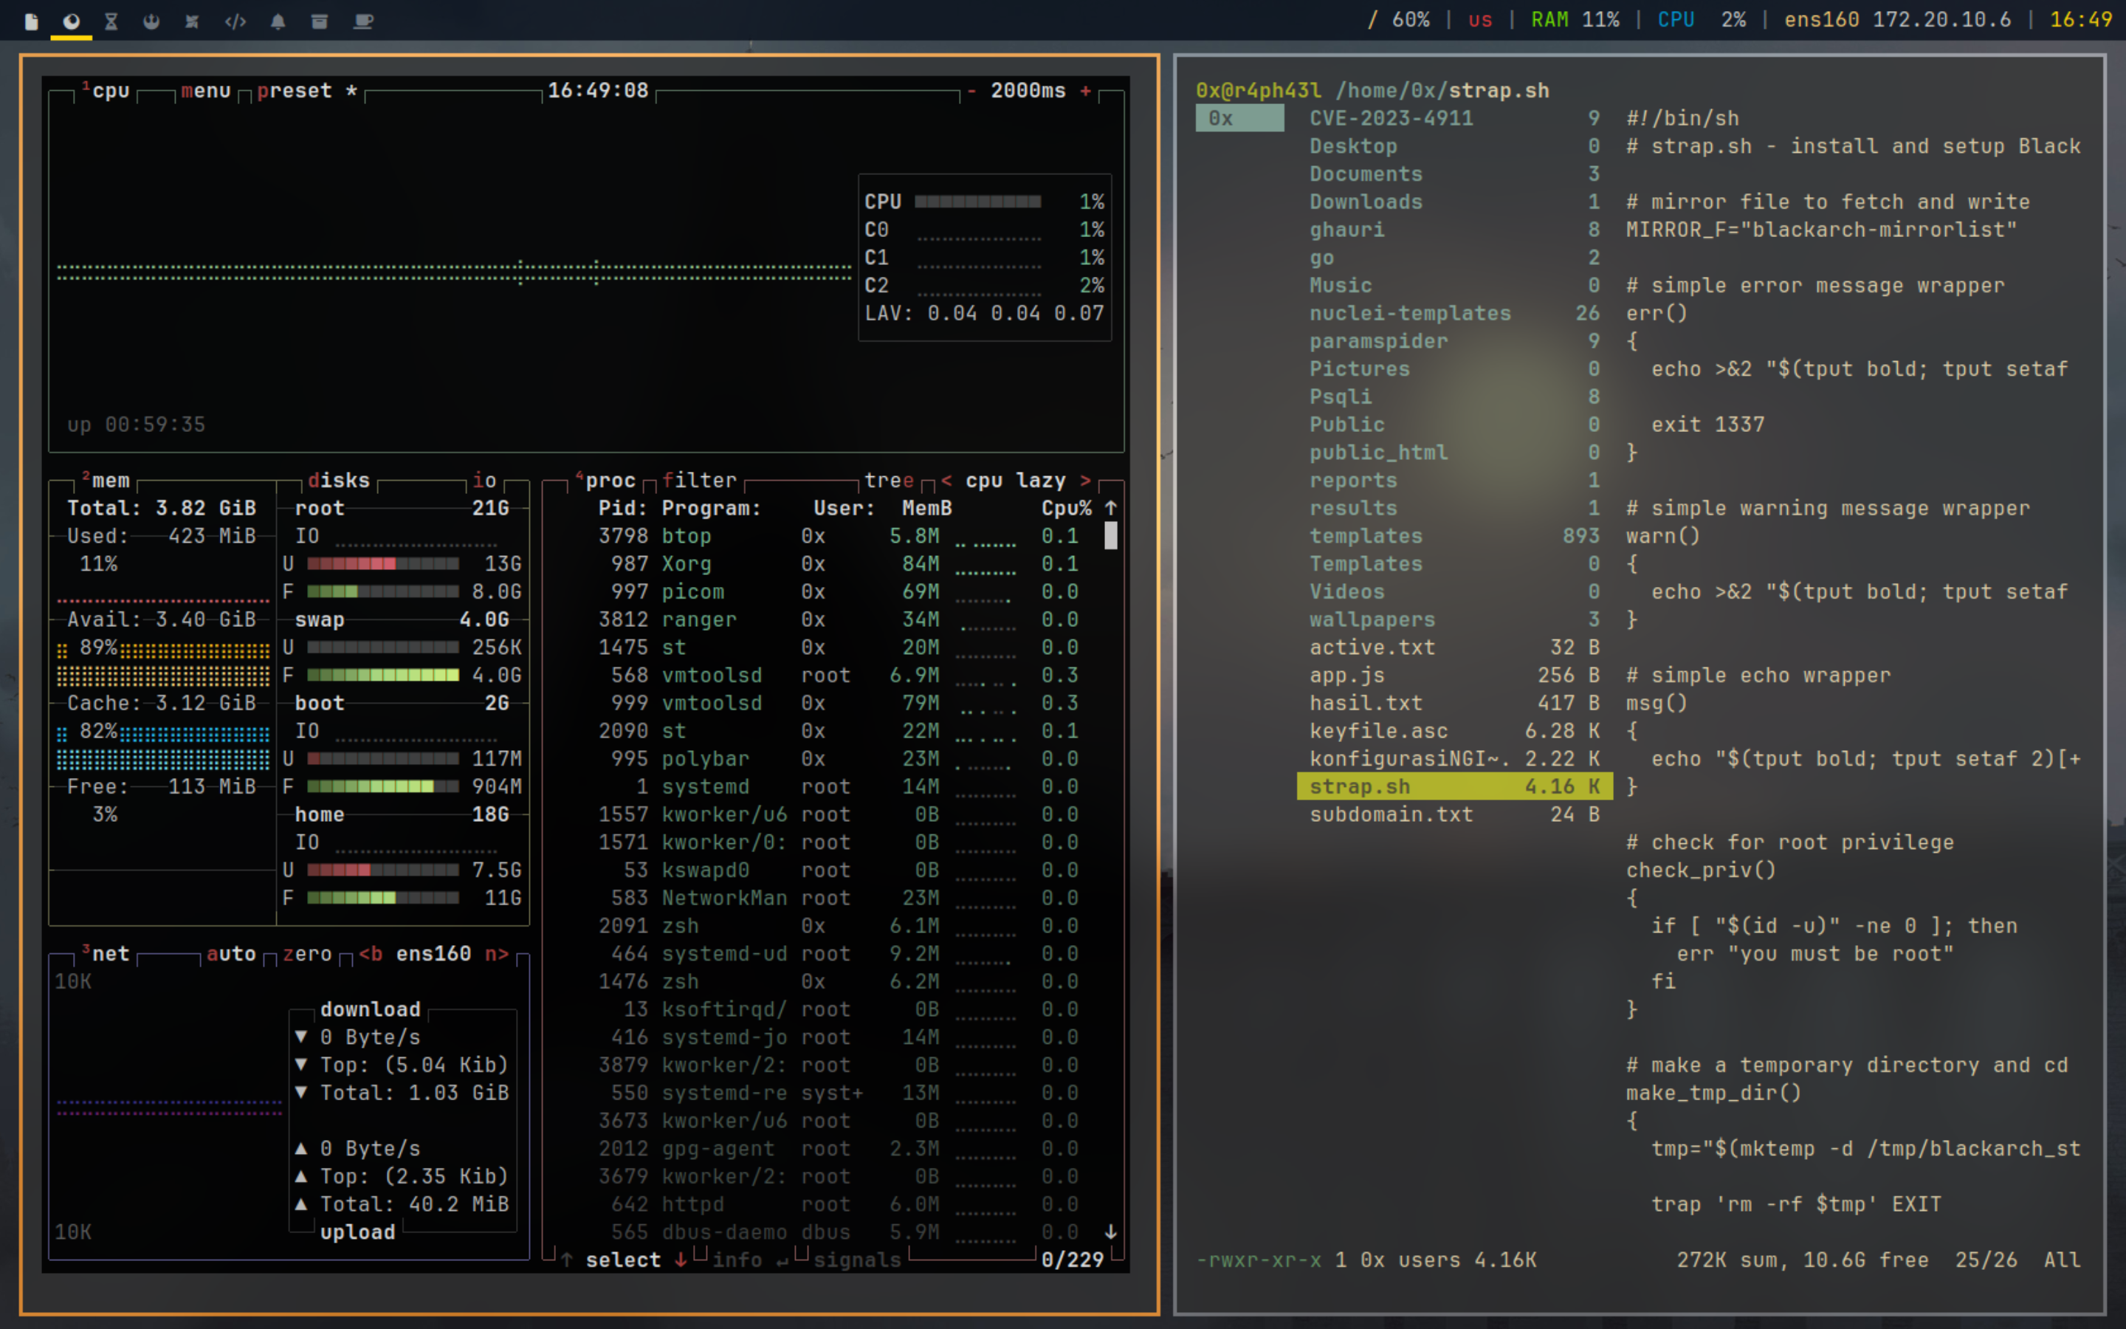
Task: Increase update interval with plus button
Action: pos(1086,91)
